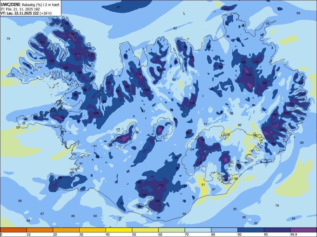This screenshot has width=317, height=237.
Task: Click the '59' value off west coast
Action: pyautogui.click(x=18, y=128)
